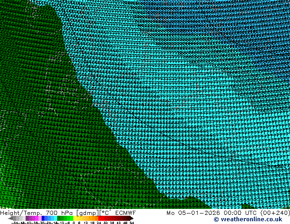Click the yellow legend swatch above 0

click(75, 218)
